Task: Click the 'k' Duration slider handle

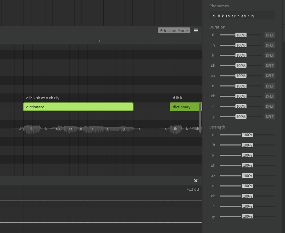Action: point(241,55)
